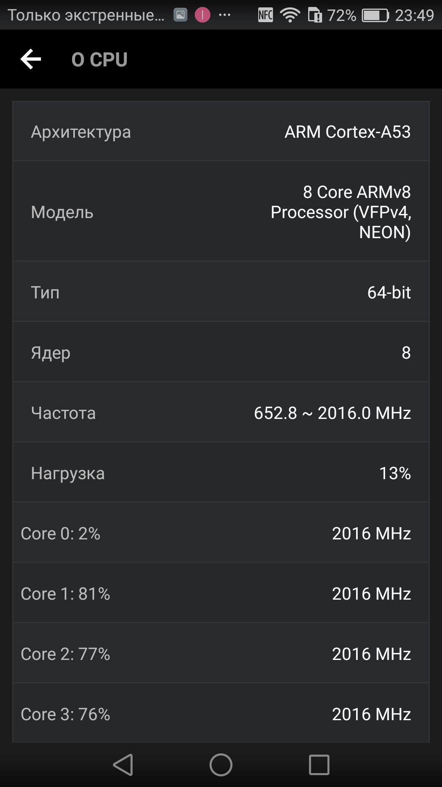
Task: Tap the Wi-Fi signal icon
Action: pyautogui.click(x=290, y=16)
